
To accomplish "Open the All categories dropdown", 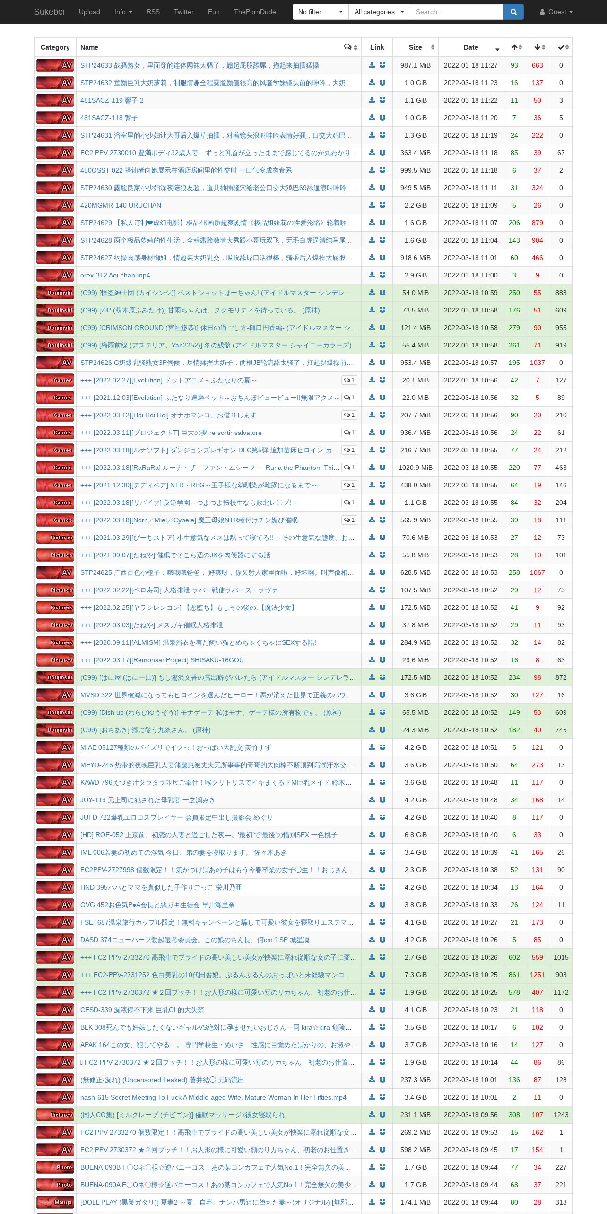I will pos(379,12).
